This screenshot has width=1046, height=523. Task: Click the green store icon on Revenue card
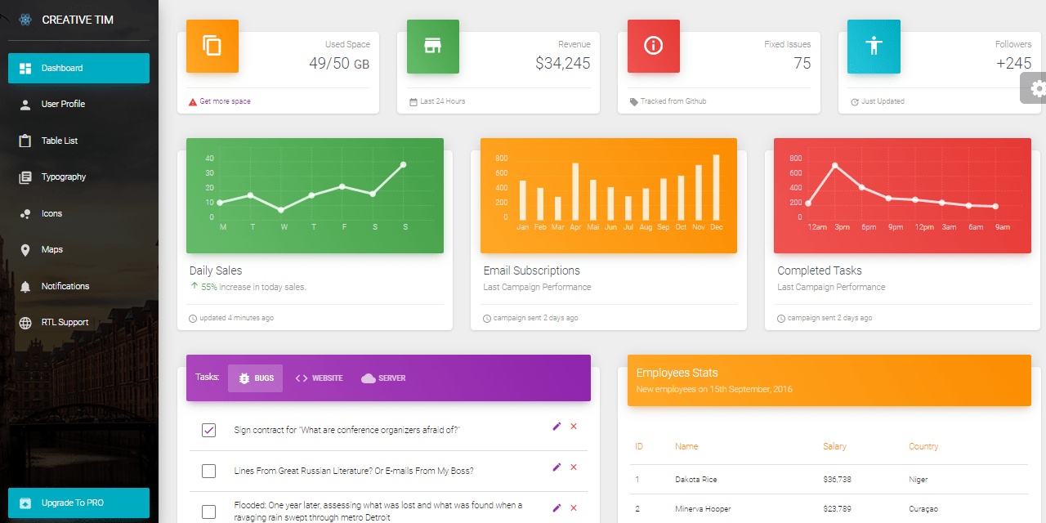click(x=433, y=47)
